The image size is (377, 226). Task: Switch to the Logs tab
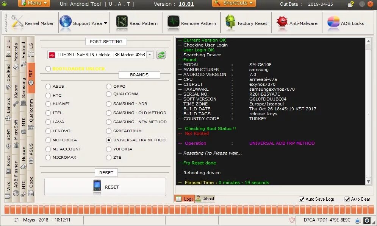pyautogui.click(x=185, y=199)
